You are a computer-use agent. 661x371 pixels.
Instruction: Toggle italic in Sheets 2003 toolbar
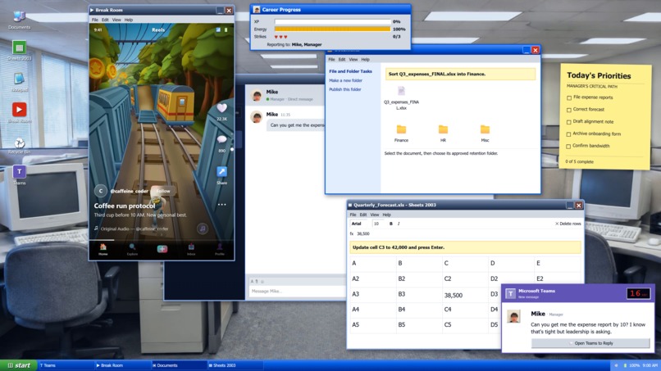point(399,224)
